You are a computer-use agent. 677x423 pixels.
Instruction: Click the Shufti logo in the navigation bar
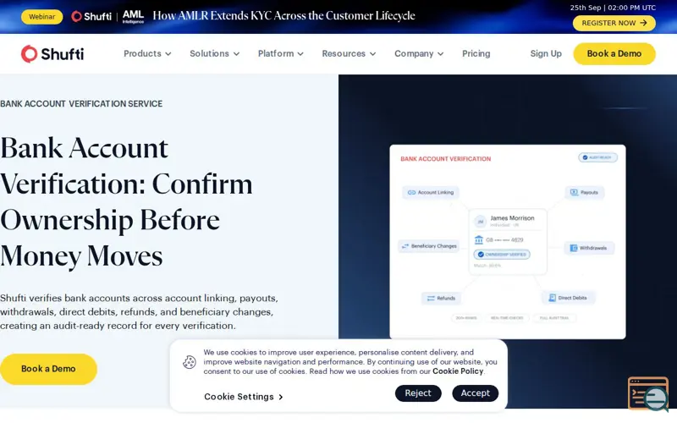click(52, 54)
